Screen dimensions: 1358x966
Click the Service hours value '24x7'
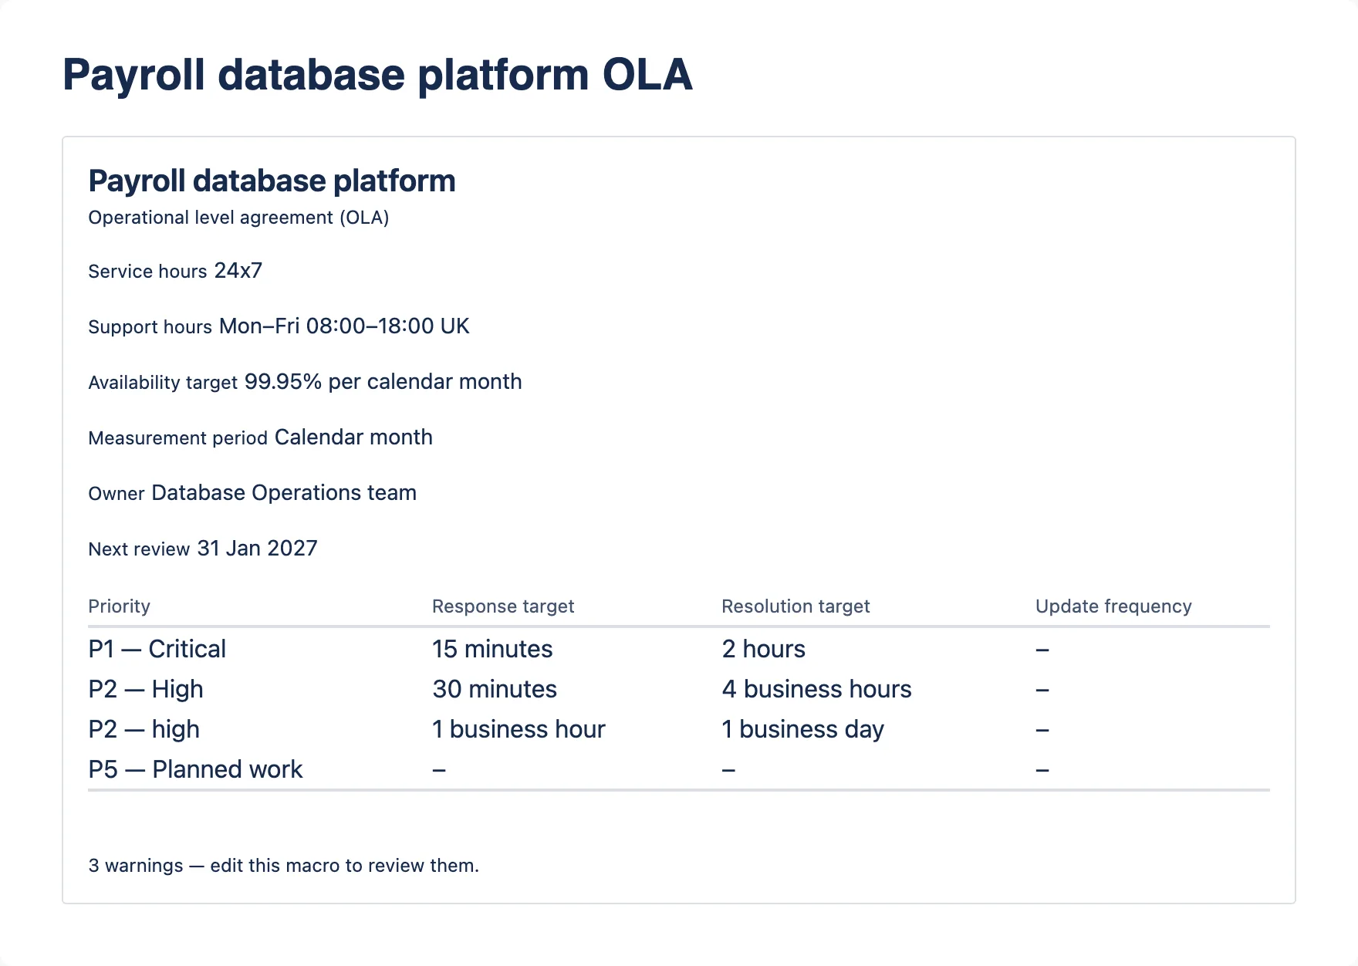click(x=238, y=271)
